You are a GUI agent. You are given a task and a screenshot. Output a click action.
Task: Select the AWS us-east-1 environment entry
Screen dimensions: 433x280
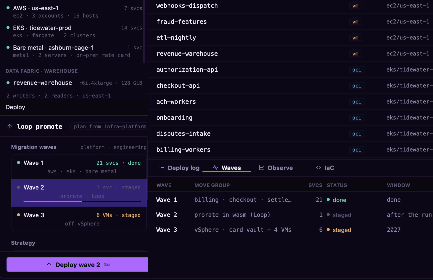[x=74, y=12]
